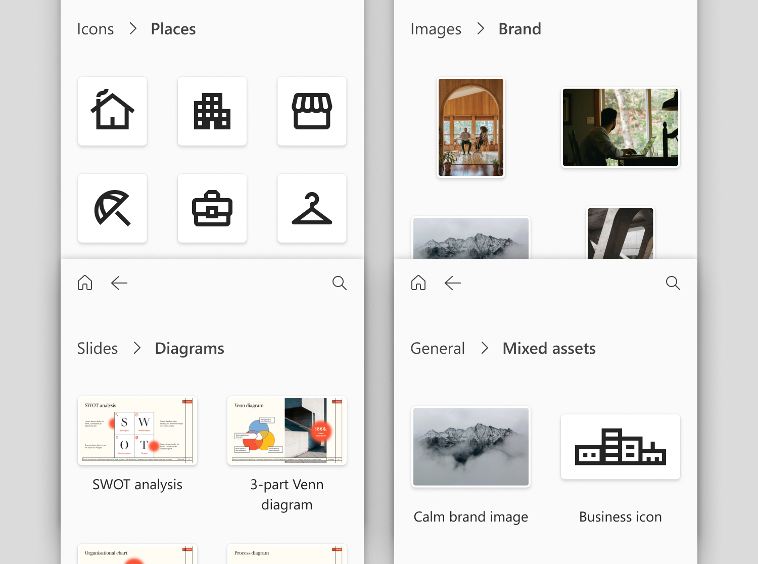Open the Icons breadcrumb link
758x564 pixels.
(96, 29)
